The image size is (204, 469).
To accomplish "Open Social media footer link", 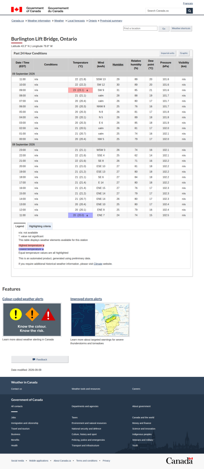I will click(x=18, y=461).
